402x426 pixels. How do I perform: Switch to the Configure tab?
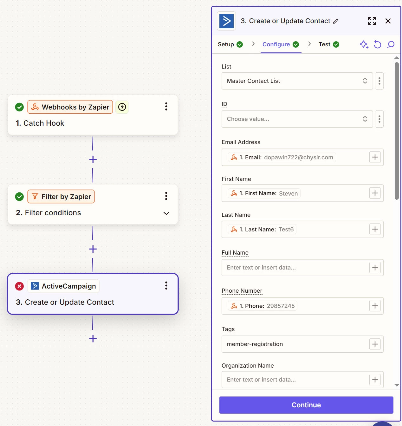(281, 44)
